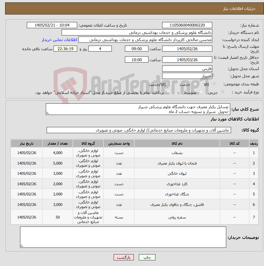This screenshot has height=266, width=264.
Task: Toggle the Islamic treasury payment checkbox
Action: [x=168, y=92]
